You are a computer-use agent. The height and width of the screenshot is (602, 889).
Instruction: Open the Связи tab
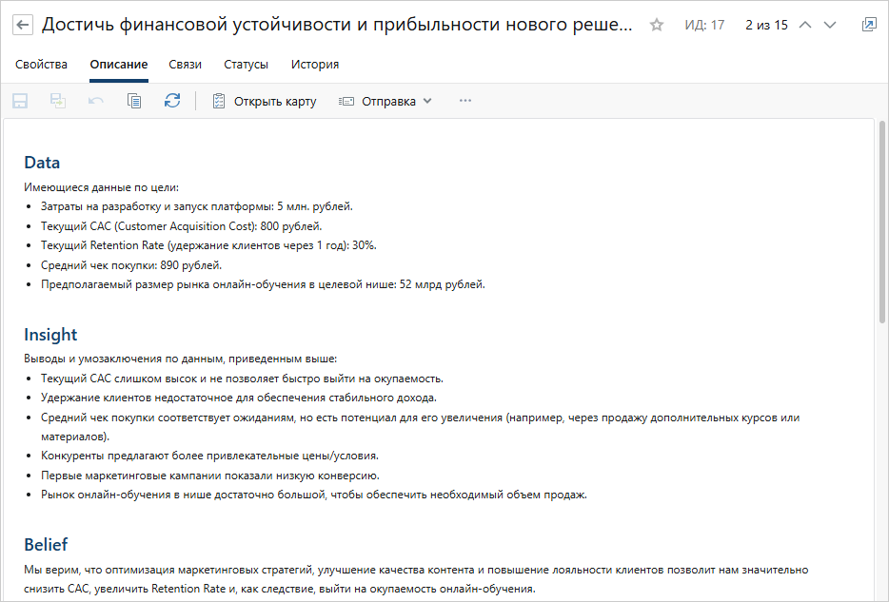click(x=185, y=65)
